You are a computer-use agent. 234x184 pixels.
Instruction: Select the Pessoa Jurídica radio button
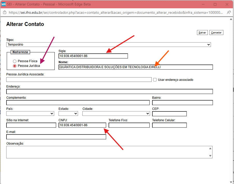pyautogui.click(x=15, y=66)
